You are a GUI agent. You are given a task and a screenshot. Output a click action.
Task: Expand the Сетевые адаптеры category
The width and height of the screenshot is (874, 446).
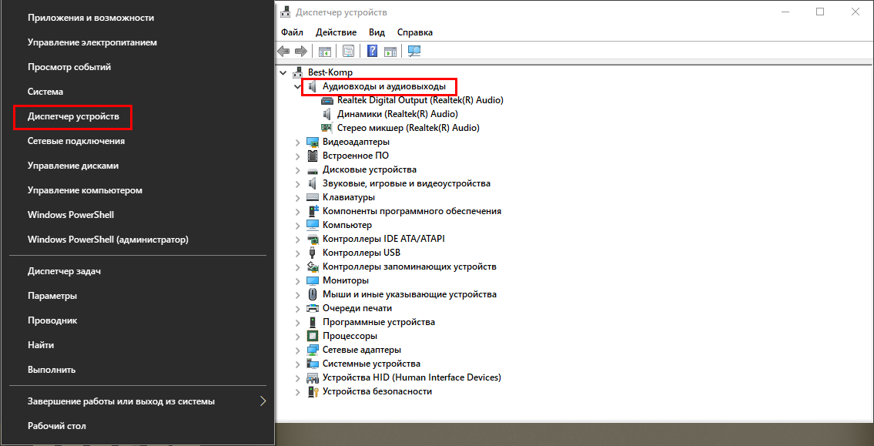click(x=298, y=350)
